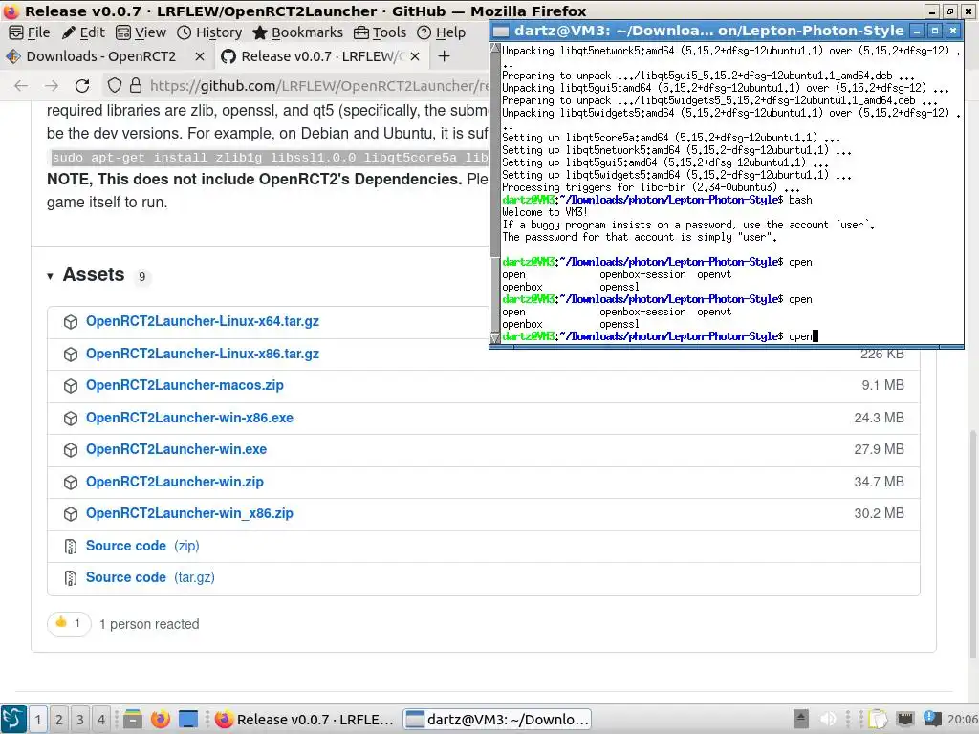This screenshot has width=979, height=734.
Task: Click the show desktop taskbar icon
Action: click(188, 720)
